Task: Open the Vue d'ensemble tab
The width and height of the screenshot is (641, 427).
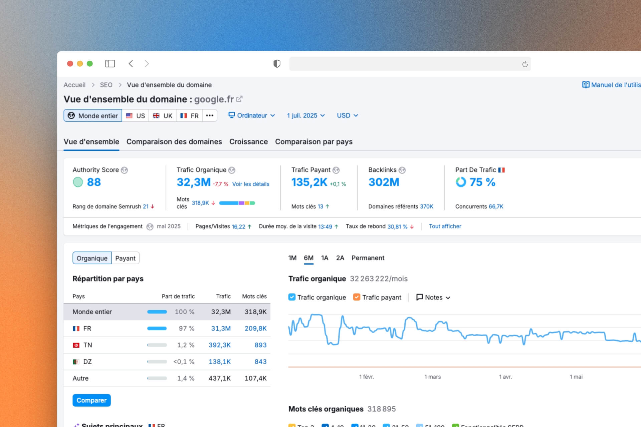Action: [91, 142]
